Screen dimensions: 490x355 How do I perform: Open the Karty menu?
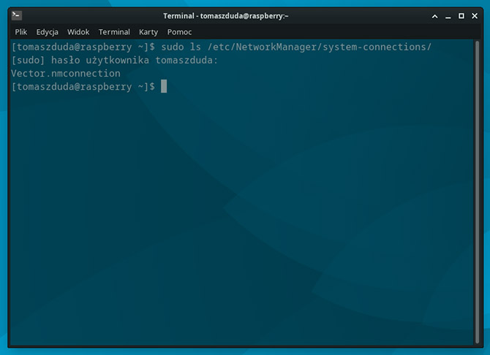pyautogui.click(x=148, y=32)
